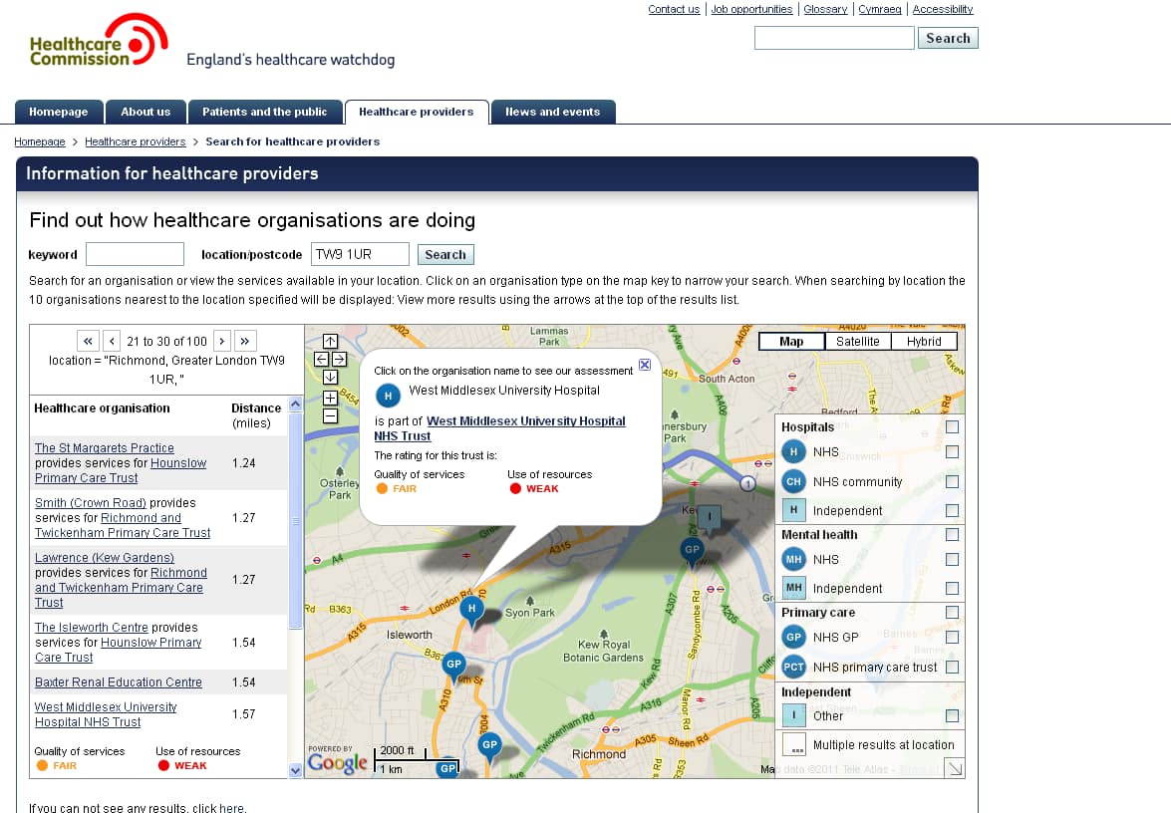Tick the NHS community hospitals checkbox

click(x=952, y=481)
